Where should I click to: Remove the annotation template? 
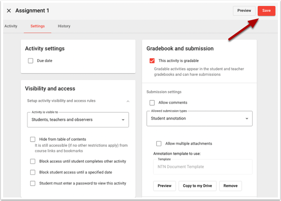tap(230, 186)
